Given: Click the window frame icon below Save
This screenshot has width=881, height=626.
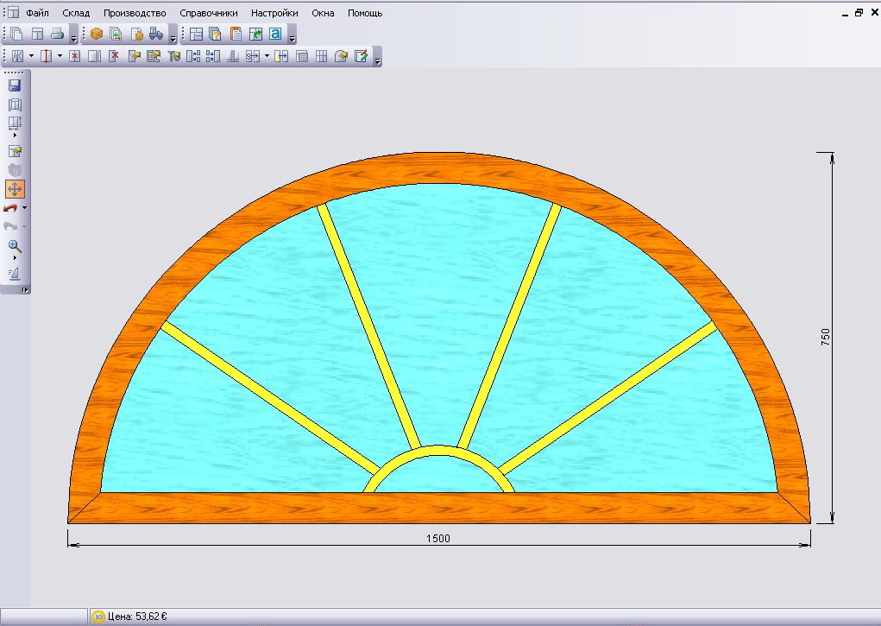Looking at the screenshot, I should 15,104.
